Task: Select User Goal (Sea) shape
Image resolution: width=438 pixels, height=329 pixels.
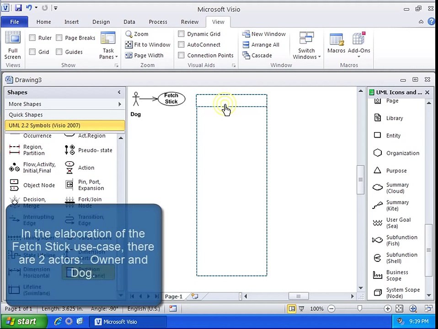Action: [x=392, y=223]
